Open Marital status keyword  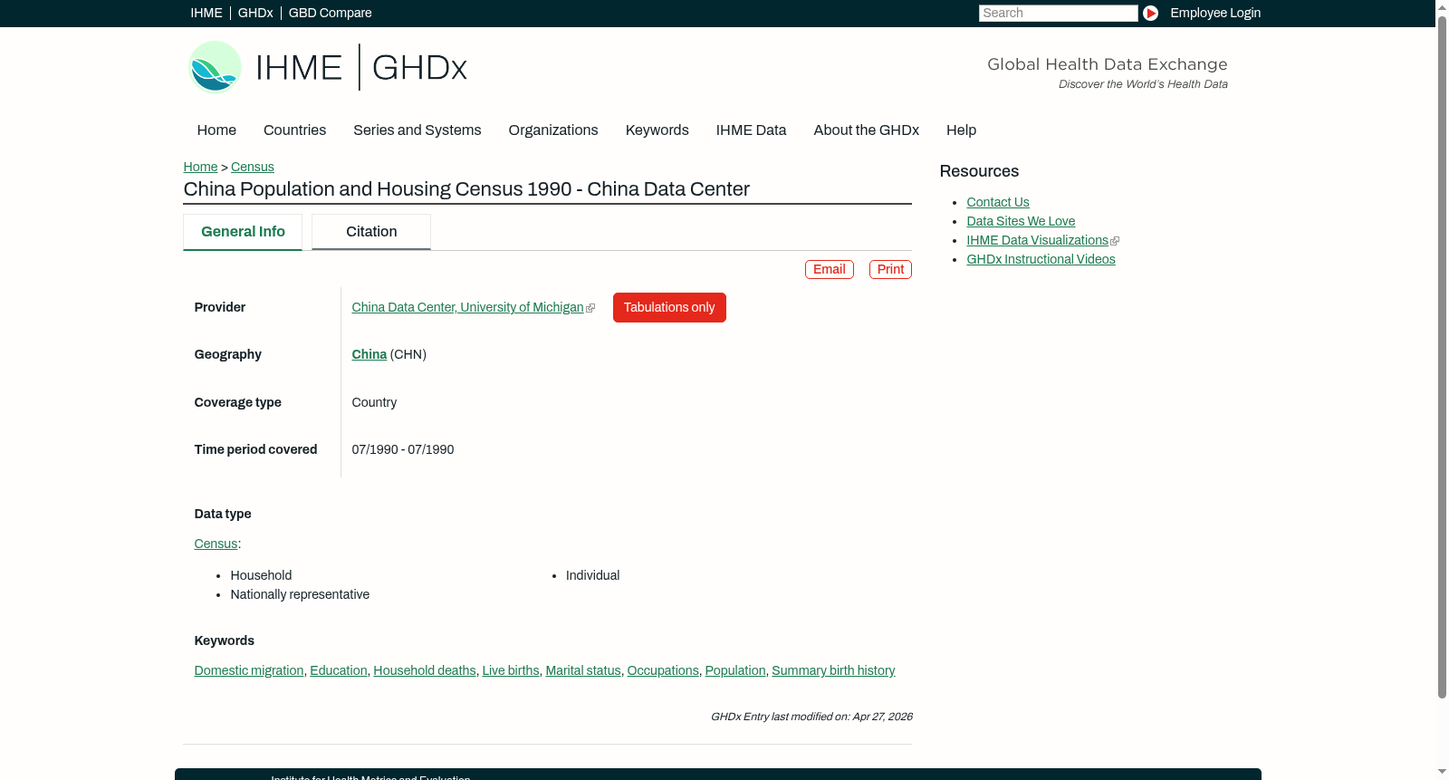pyautogui.click(x=583, y=670)
